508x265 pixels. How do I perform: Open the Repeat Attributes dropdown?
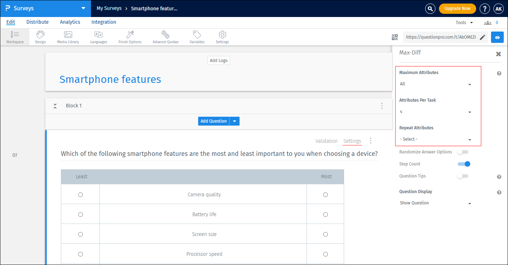[436, 139]
